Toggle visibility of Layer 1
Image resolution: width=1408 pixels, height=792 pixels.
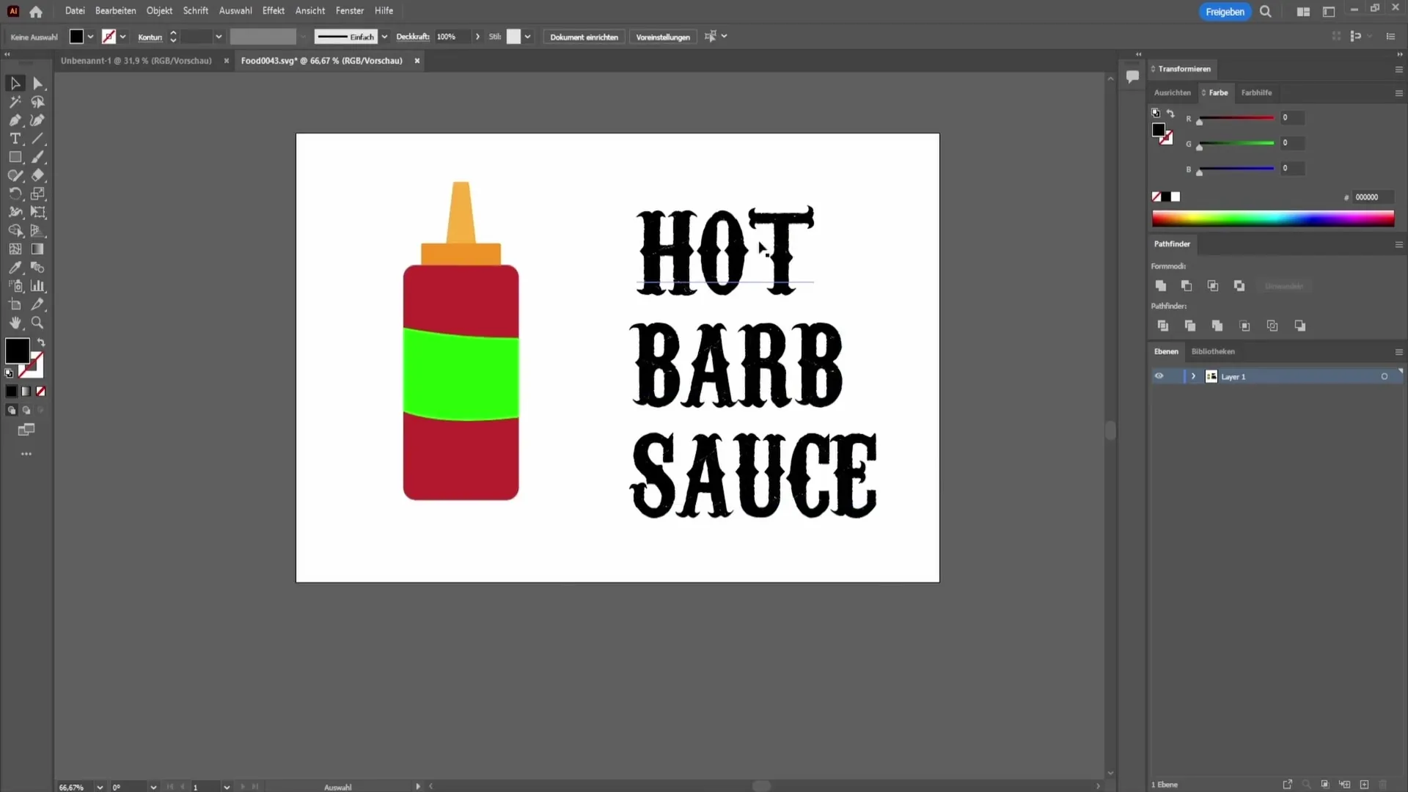pyautogui.click(x=1159, y=376)
